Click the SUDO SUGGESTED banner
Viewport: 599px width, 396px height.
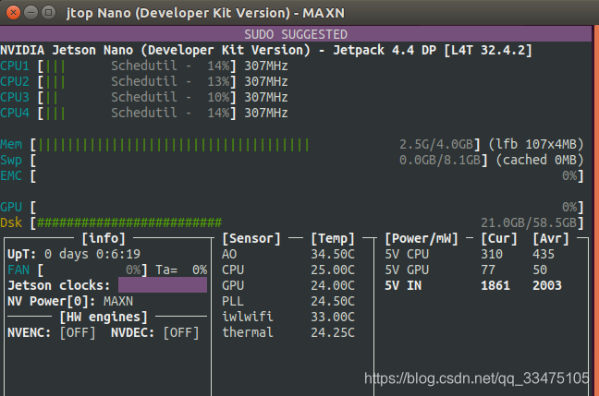pos(296,34)
